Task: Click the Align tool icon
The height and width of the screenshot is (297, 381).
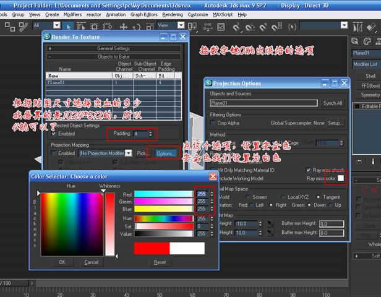Action: (371, 27)
